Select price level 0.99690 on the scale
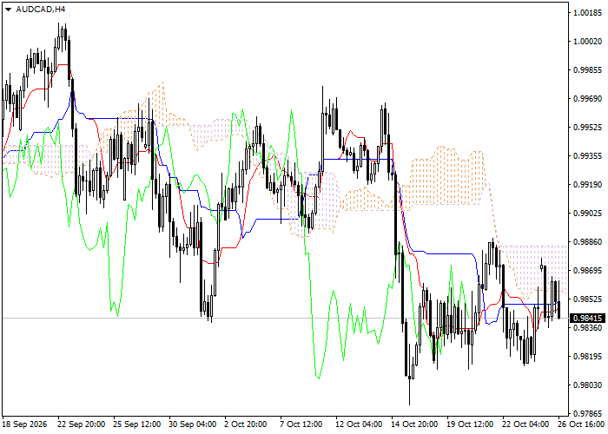The width and height of the screenshot is (608, 434). (x=588, y=99)
